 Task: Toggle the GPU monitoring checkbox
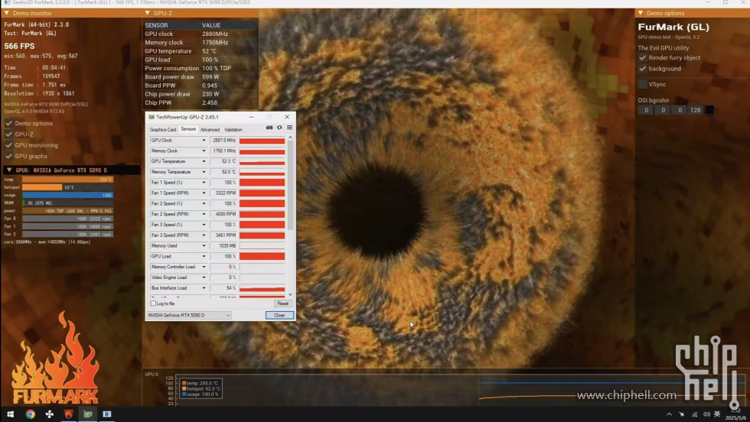coord(8,145)
